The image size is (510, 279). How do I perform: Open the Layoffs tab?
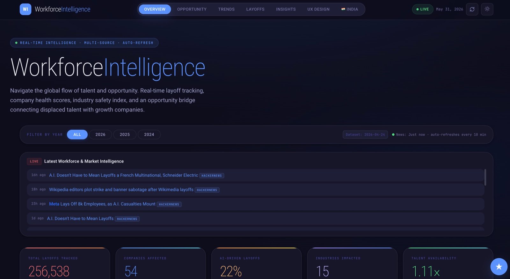pos(255,9)
